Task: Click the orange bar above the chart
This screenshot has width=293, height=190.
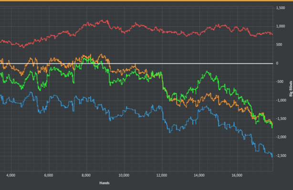Action: (146, 1)
